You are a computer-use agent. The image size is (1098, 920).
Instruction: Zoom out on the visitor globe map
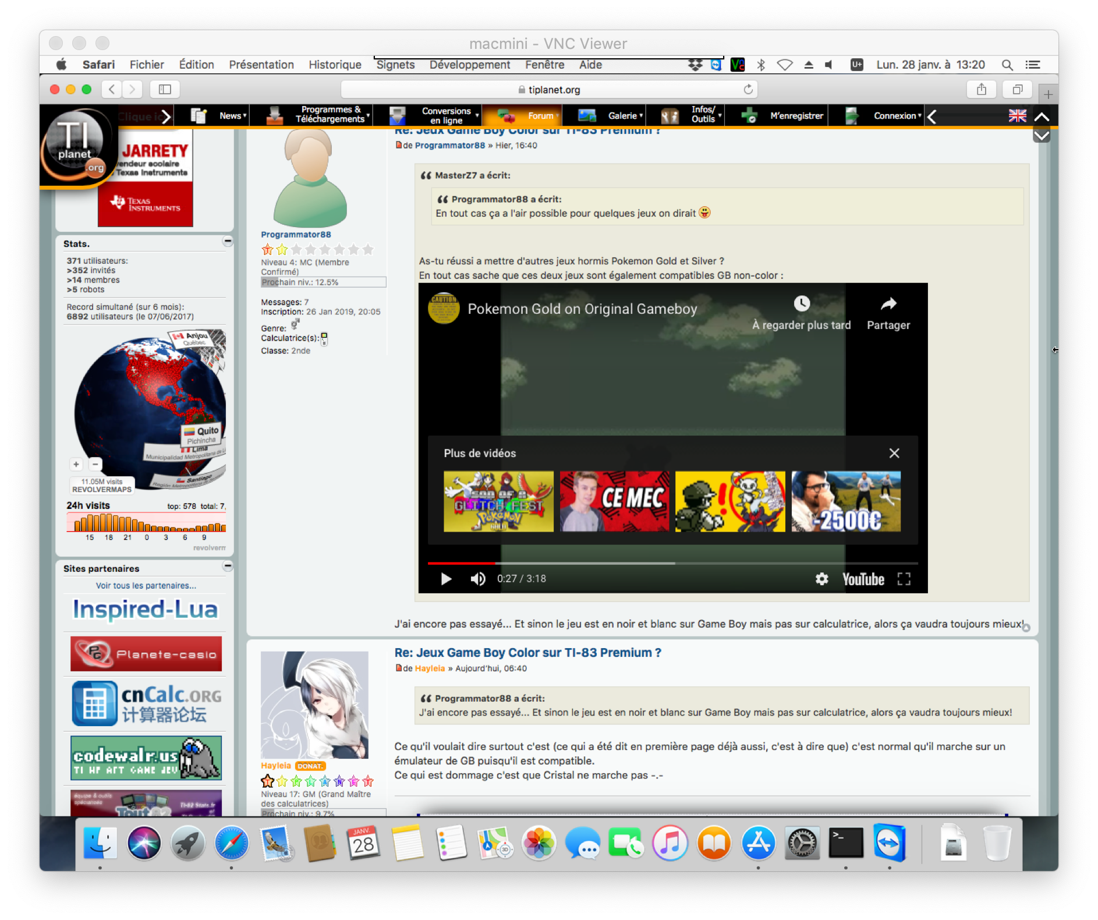(x=95, y=464)
